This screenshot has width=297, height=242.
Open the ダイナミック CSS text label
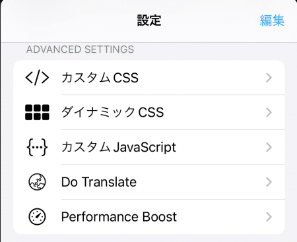pyautogui.click(x=113, y=112)
